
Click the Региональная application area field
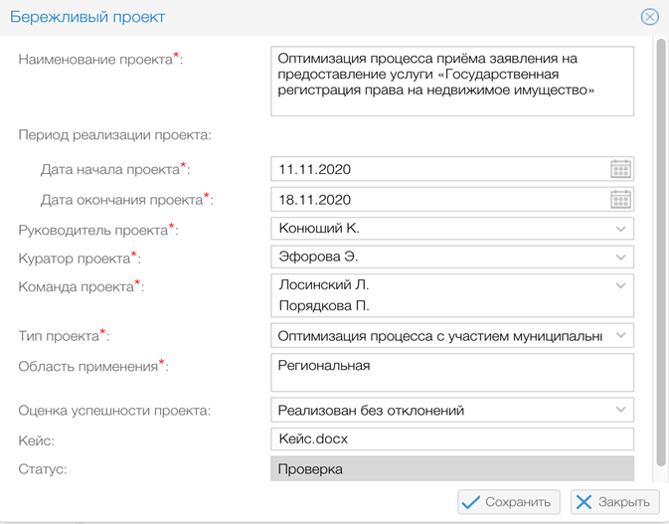tap(451, 373)
